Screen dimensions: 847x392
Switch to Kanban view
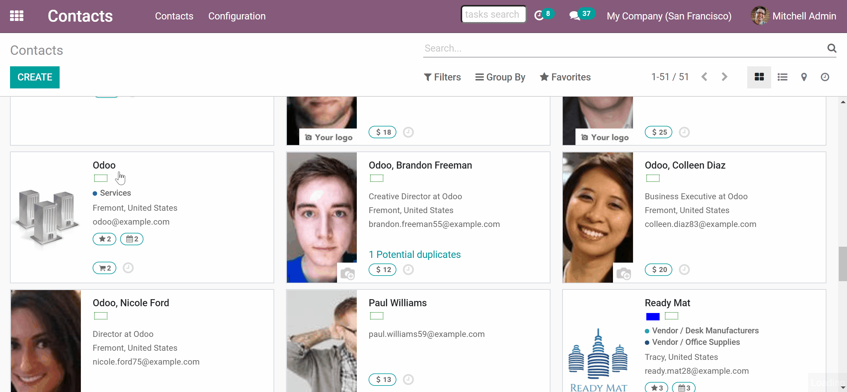click(759, 77)
